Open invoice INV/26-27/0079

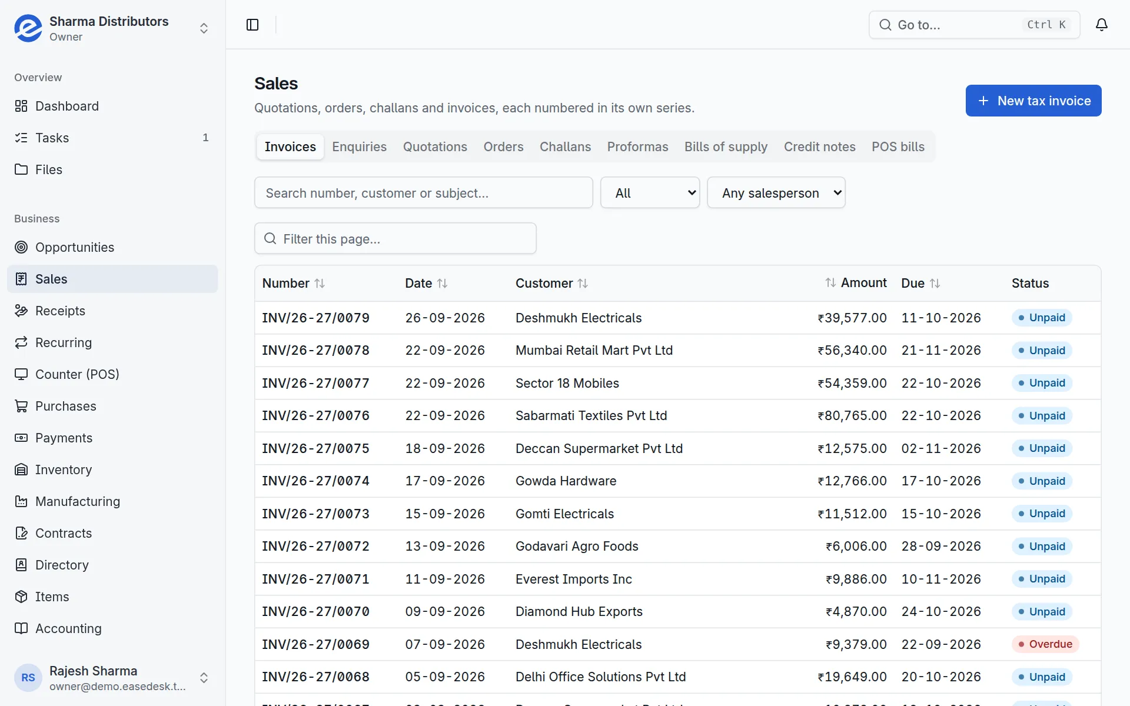[315, 318]
